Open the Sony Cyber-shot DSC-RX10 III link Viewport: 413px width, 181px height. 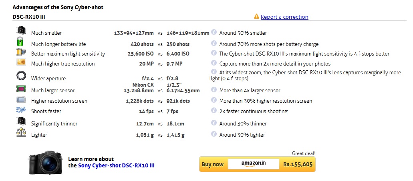tap(116, 165)
